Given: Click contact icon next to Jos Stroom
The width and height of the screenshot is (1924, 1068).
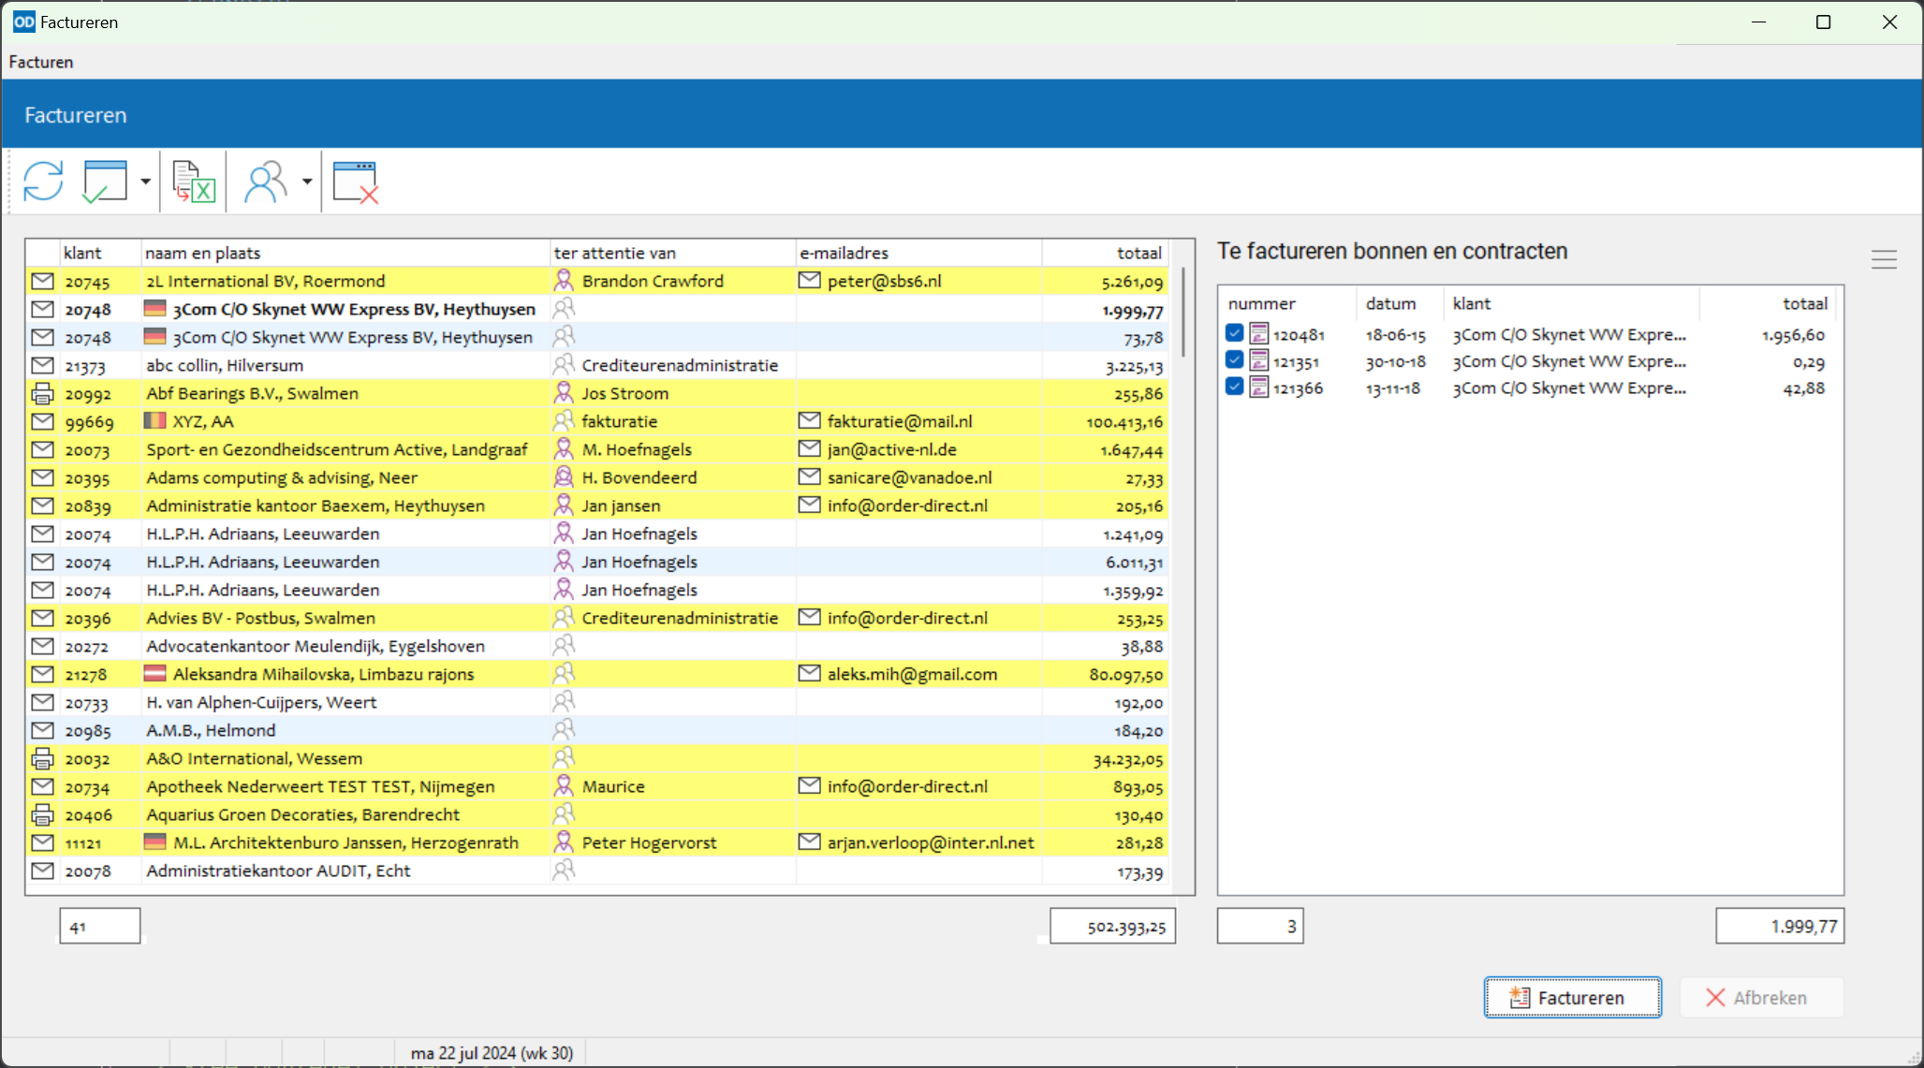Looking at the screenshot, I should 564,392.
